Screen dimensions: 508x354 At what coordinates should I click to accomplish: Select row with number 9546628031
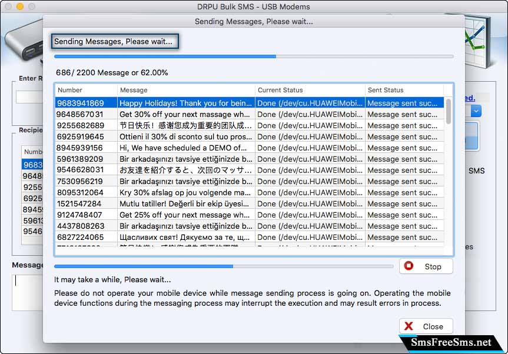tap(249, 170)
